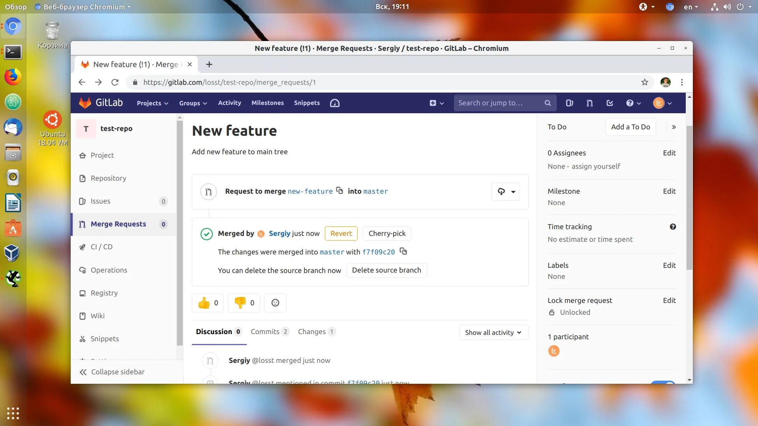
Task: Copy commit SHA f7f09c20
Action: point(403,251)
